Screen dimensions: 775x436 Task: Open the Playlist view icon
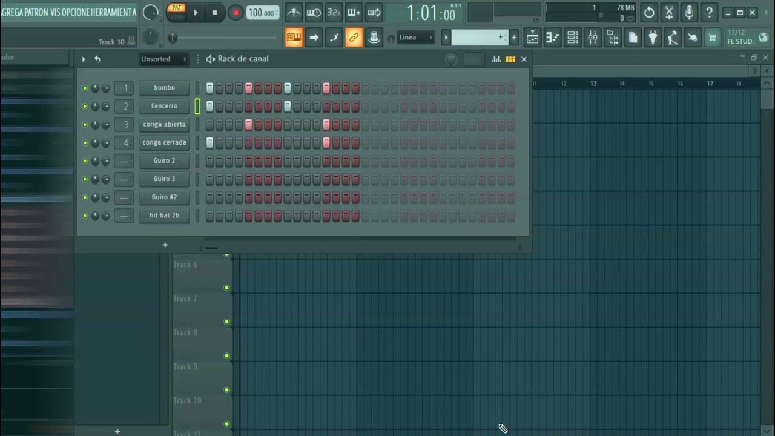pyautogui.click(x=532, y=38)
